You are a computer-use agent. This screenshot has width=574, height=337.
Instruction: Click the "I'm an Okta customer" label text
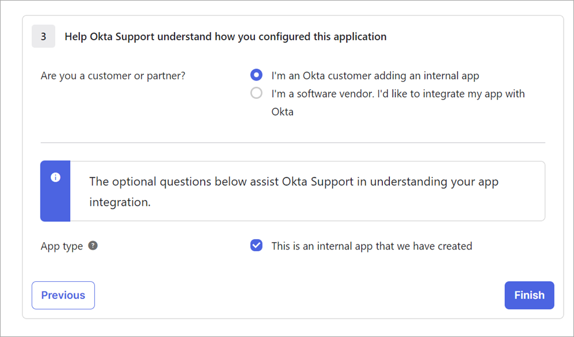tap(375, 76)
